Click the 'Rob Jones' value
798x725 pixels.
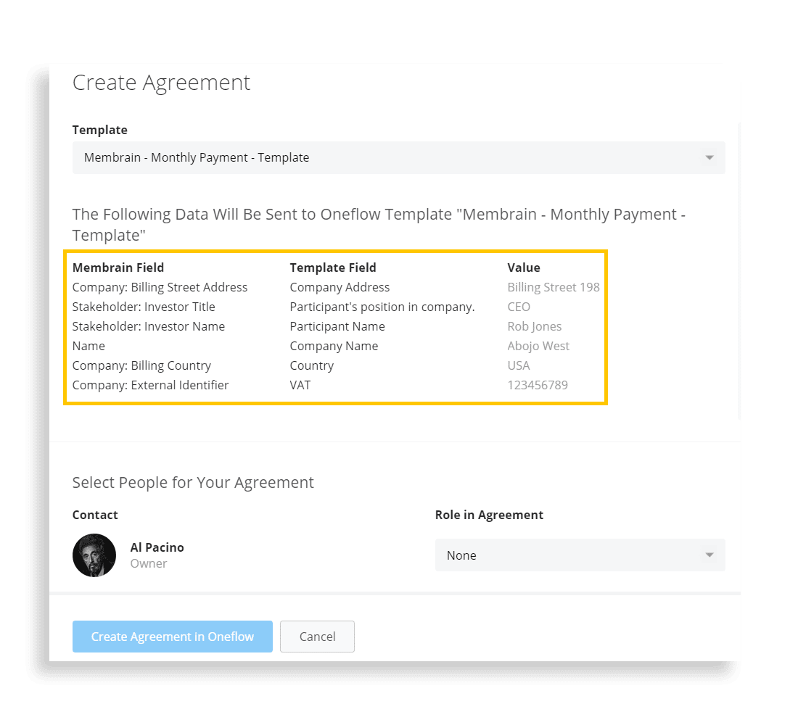(535, 327)
